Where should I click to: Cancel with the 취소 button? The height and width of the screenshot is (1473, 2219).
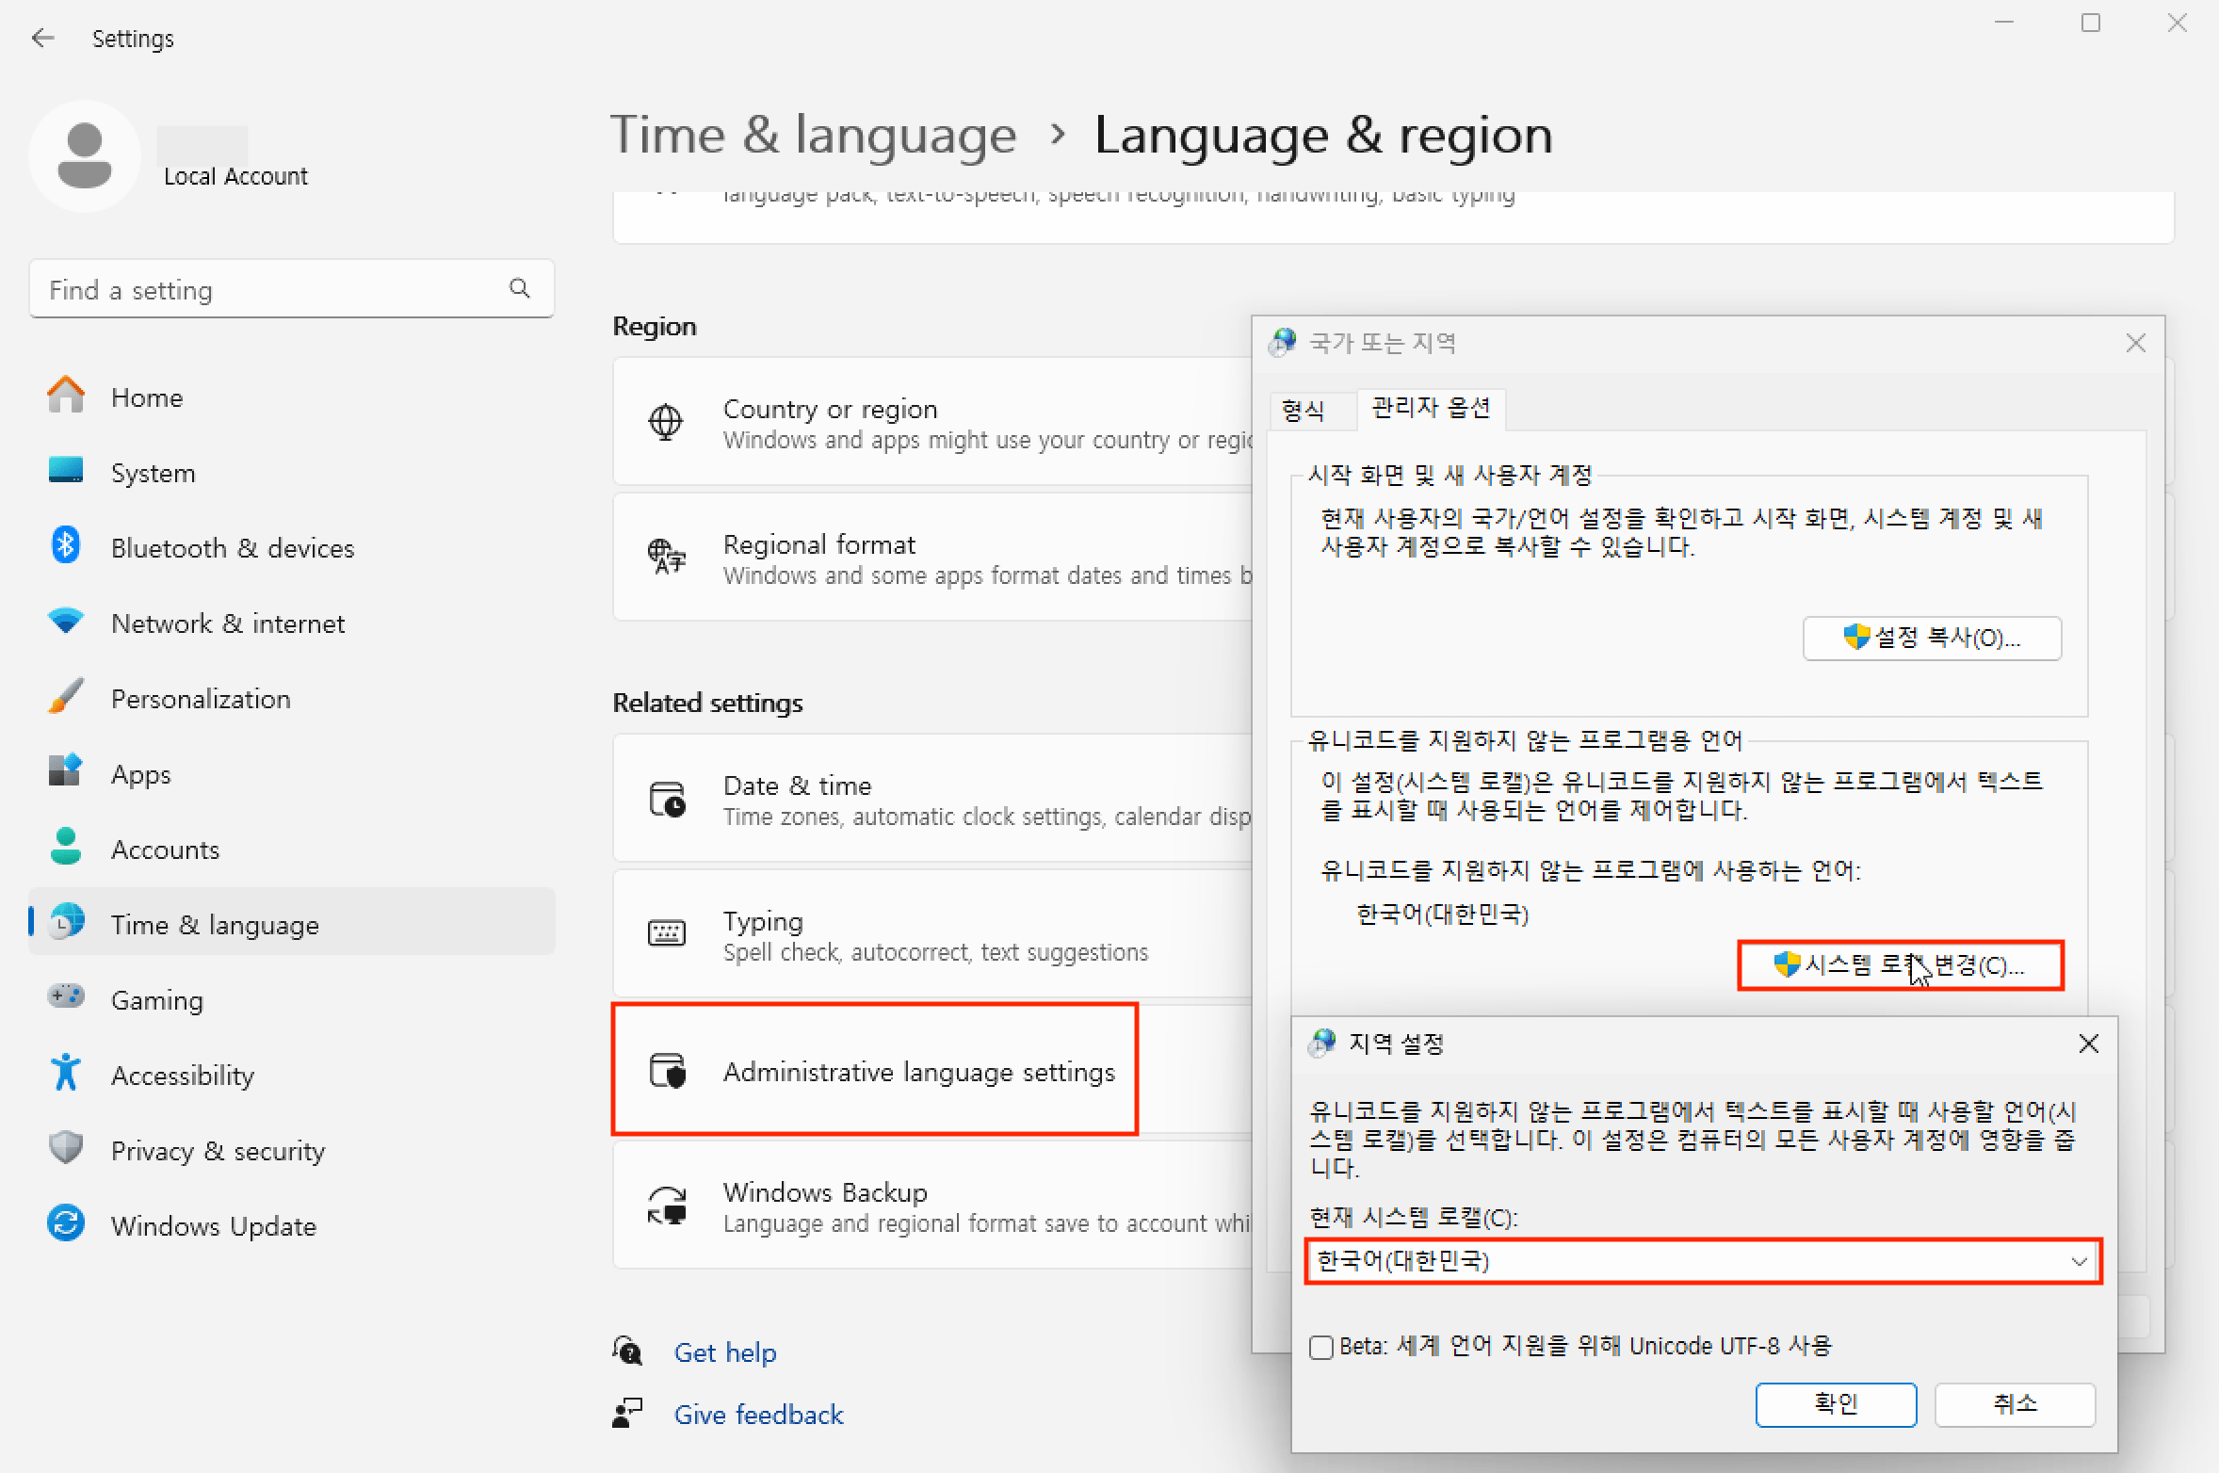pyautogui.click(x=2015, y=1404)
